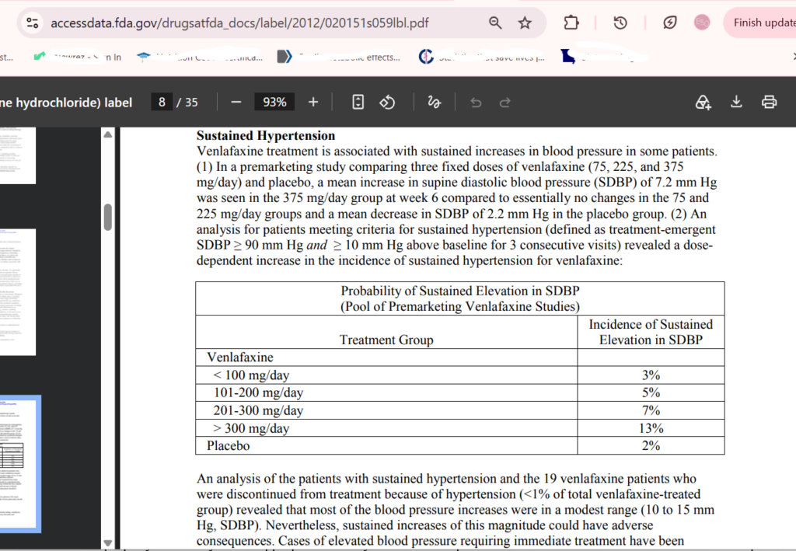This screenshot has height=551, width=796.
Task: Open the browser extensions puzzle icon
Action: pyautogui.click(x=571, y=23)
